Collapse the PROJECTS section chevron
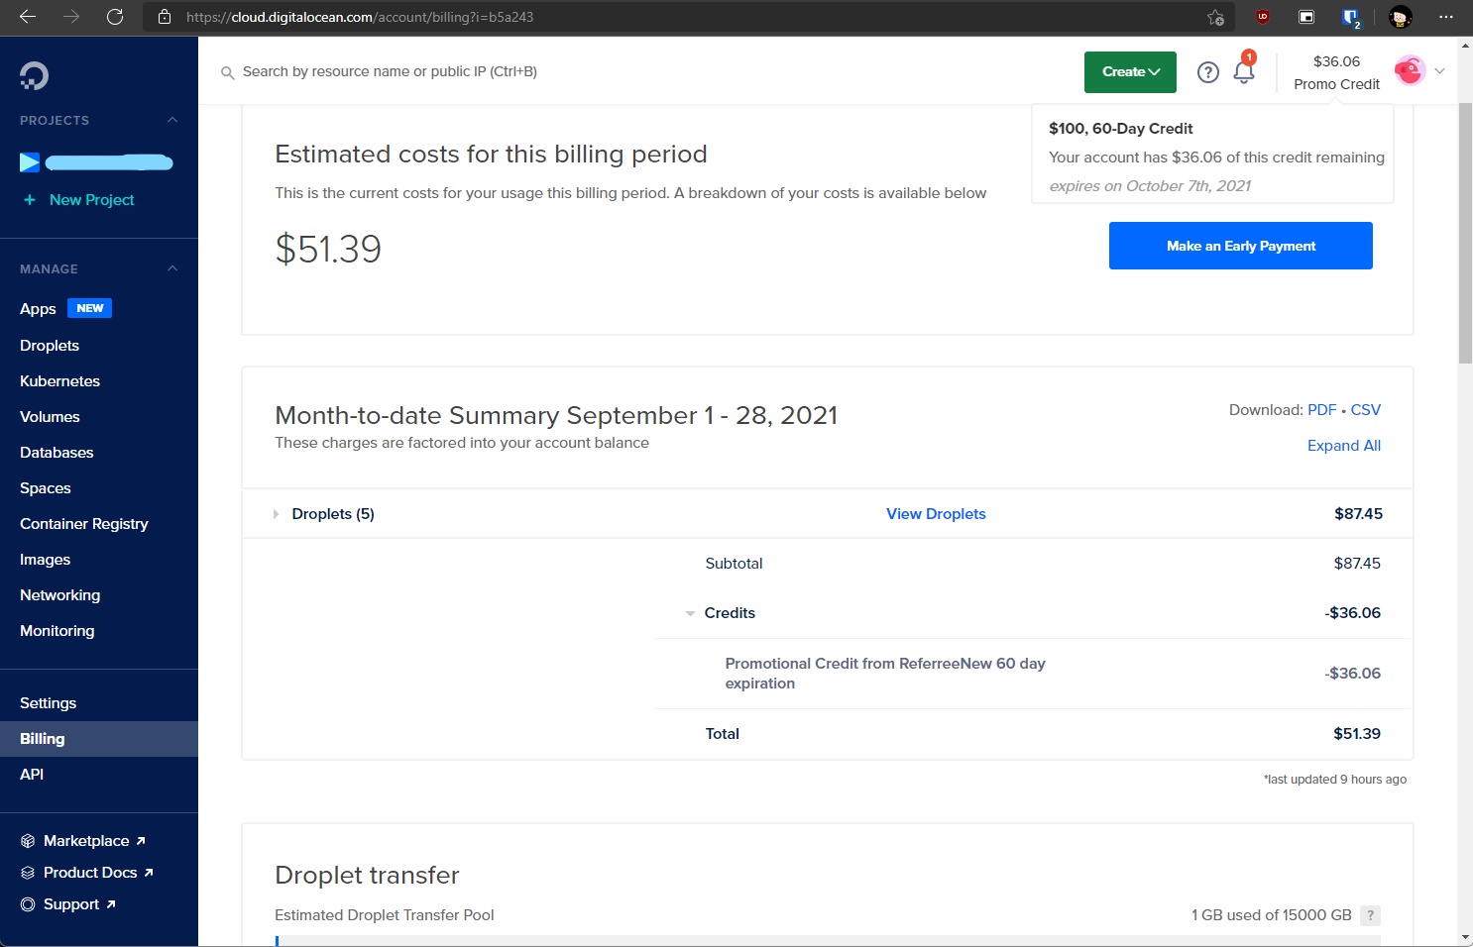Screen dimensions: 1473x947 click(172, 120)
